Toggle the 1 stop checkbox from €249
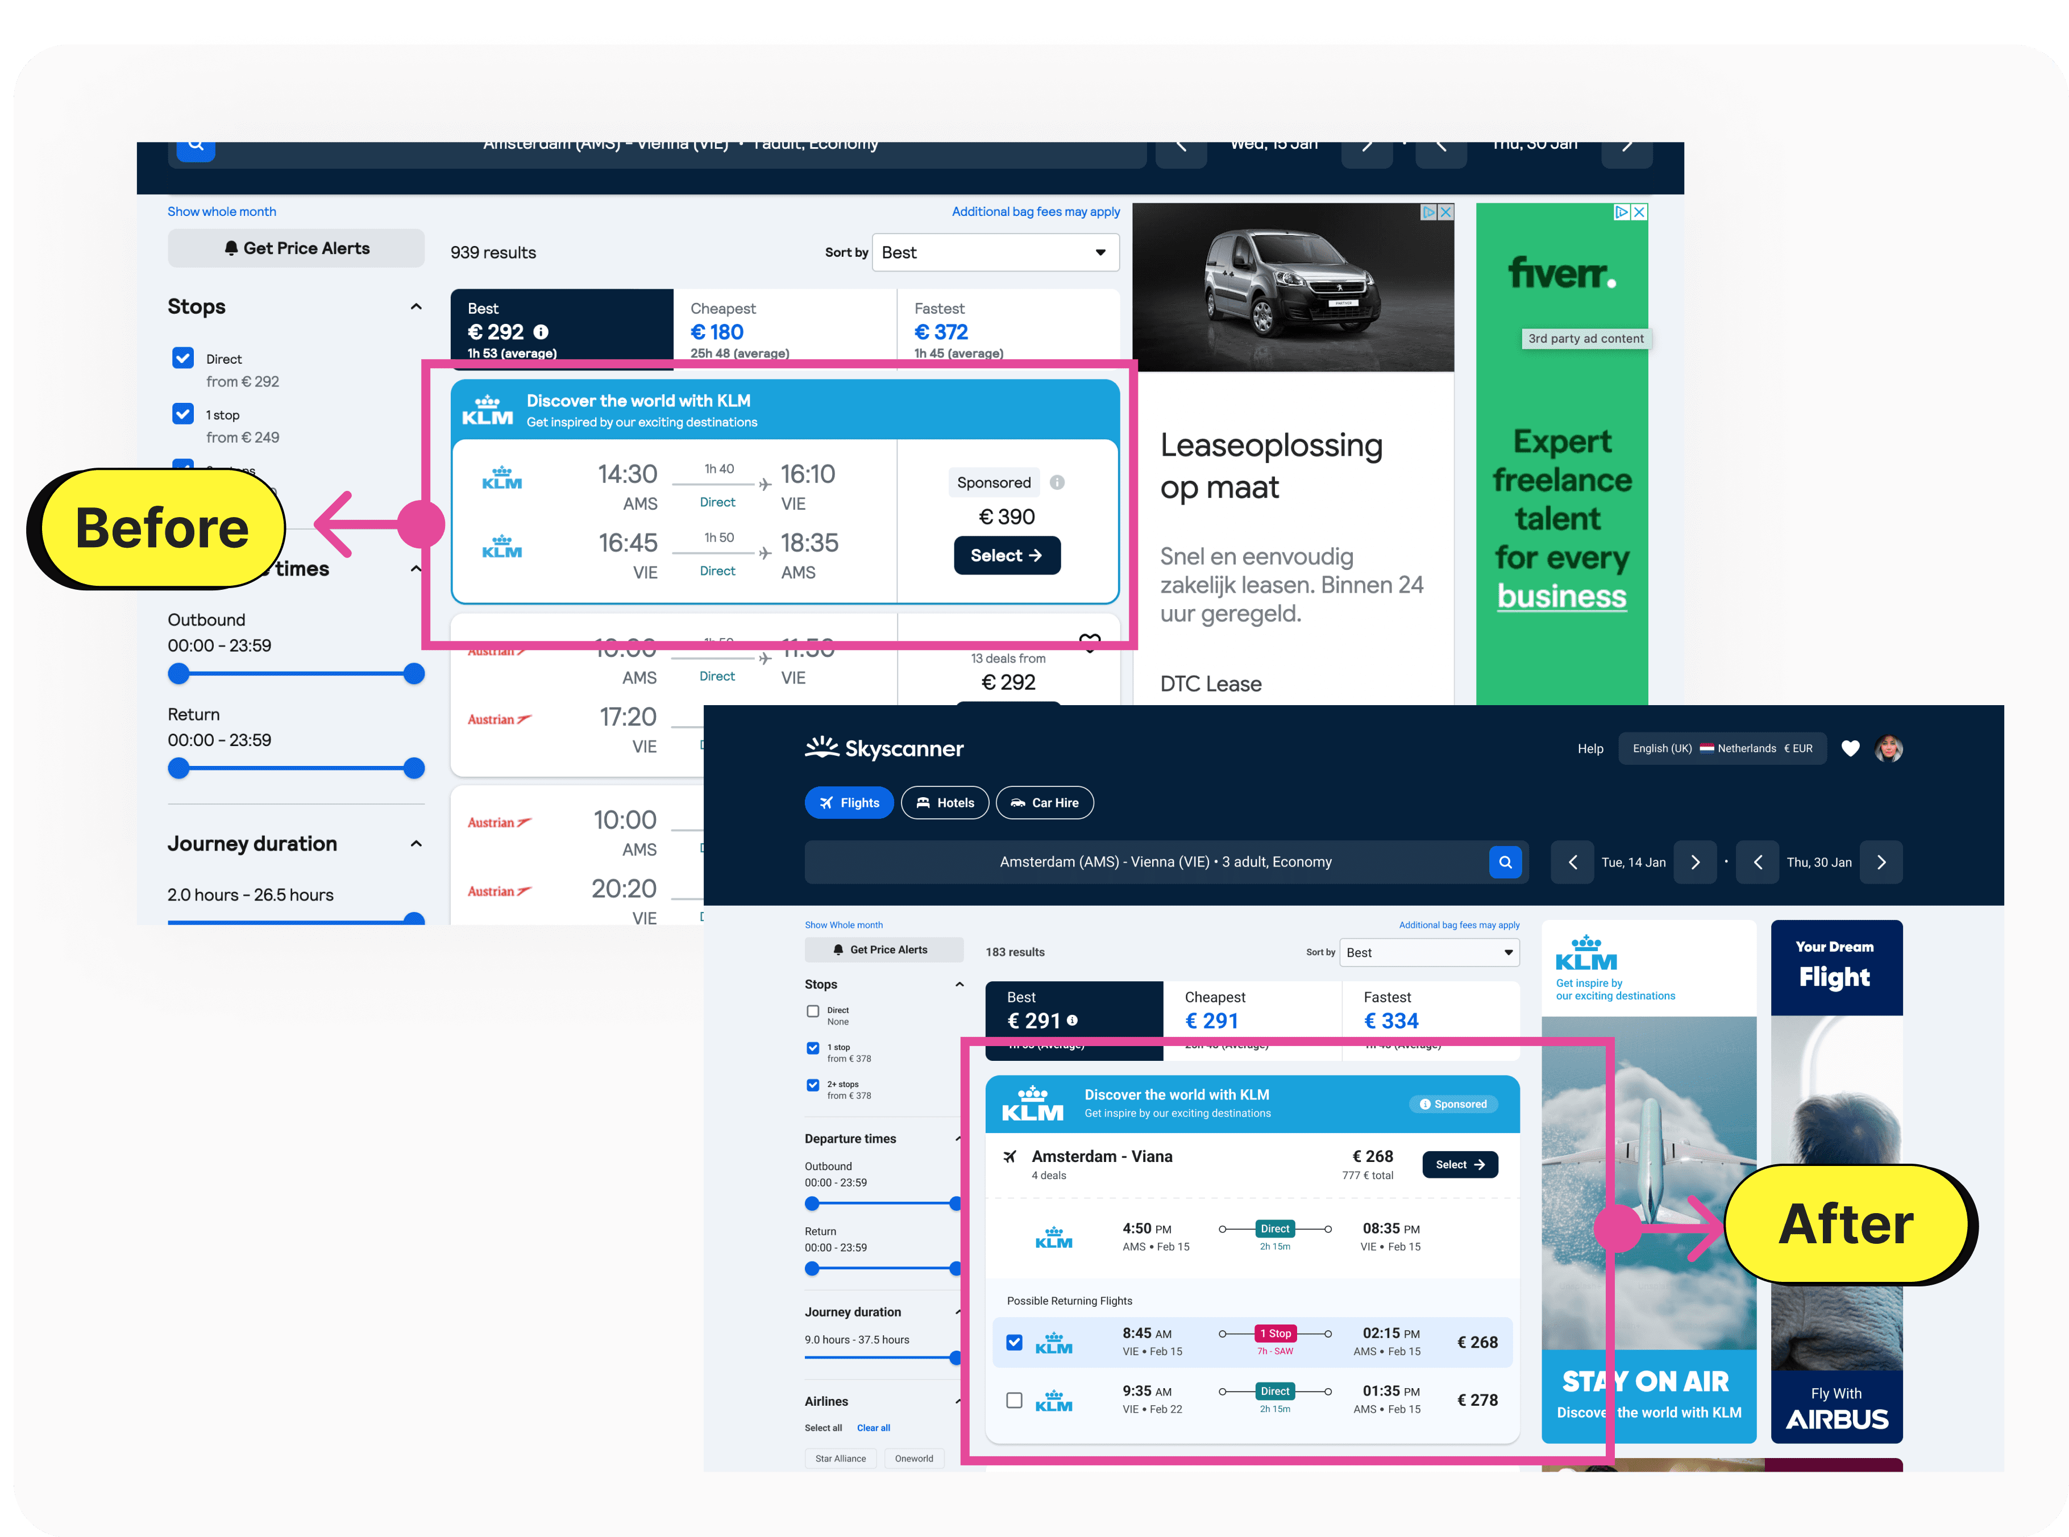2069x1537 pixels. click(x=184, y=414)
